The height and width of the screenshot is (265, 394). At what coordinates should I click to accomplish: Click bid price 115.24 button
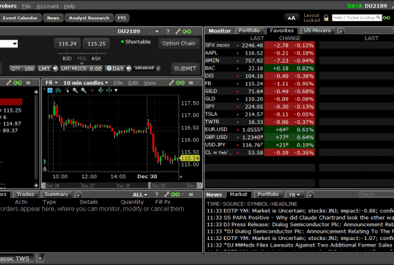pyautogui.click(x=68, y=44)
